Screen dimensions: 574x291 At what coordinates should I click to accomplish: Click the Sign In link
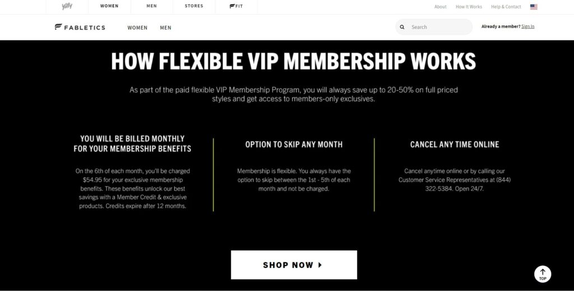[527, 26]
